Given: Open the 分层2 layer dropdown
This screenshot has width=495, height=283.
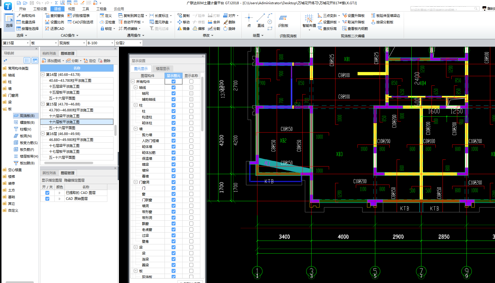Looking at the screenshot, I should (x=128, y=43).
